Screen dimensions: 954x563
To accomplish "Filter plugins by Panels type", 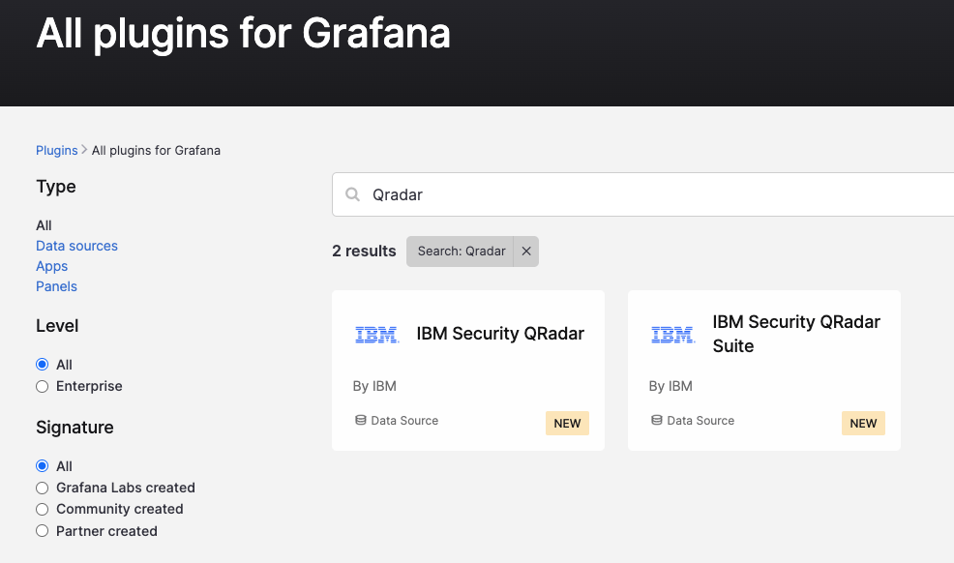I will 56,285.
